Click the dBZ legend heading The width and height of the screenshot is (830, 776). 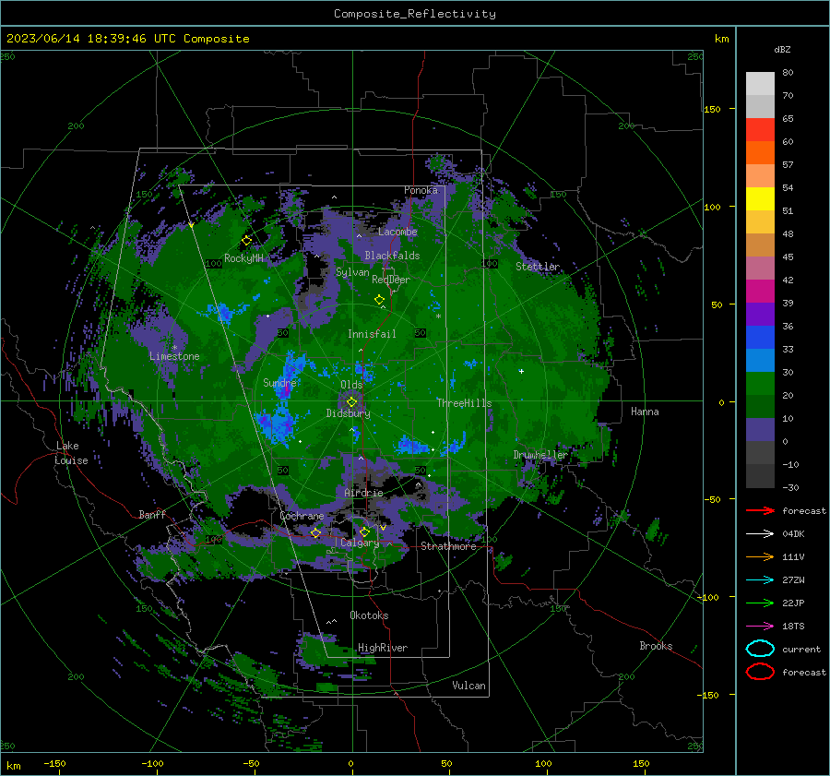[782, 49]
